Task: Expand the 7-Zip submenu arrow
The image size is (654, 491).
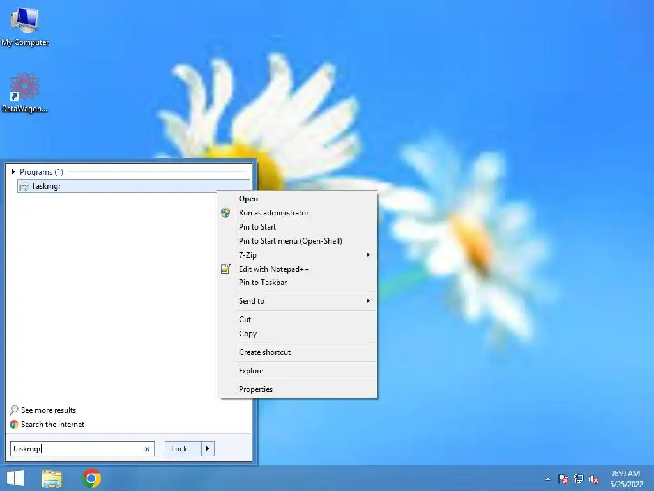Action: pos(368,254)
